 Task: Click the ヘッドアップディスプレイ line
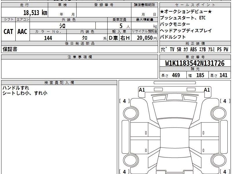[186, 31]
